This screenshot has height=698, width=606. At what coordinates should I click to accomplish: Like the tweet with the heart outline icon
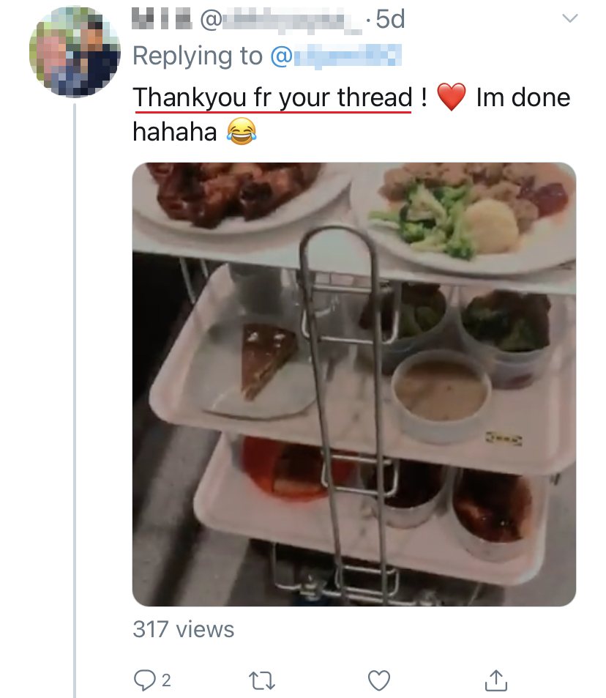click(x=378, y=680)
